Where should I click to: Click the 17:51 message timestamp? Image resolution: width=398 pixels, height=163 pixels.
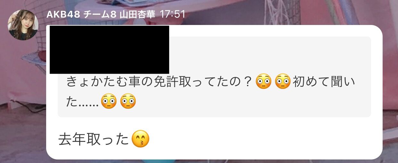tap(172, 14)
